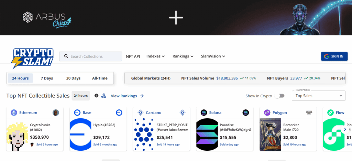The image size is (352, 161).
Task: Click the search magnifier icon
Action: tap(66, 56)
